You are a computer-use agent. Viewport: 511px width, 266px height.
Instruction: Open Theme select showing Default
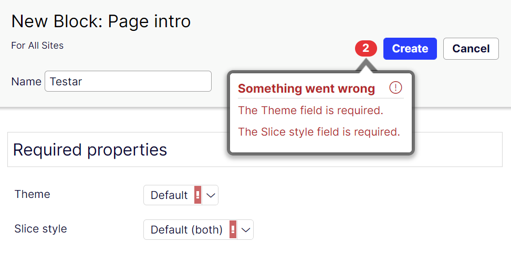click(x=169, y=195)
